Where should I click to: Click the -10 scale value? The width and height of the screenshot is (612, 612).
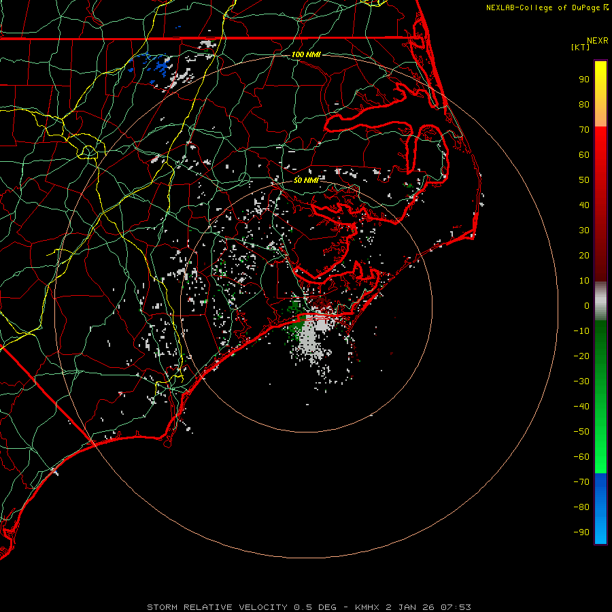(x=581, y=331)
